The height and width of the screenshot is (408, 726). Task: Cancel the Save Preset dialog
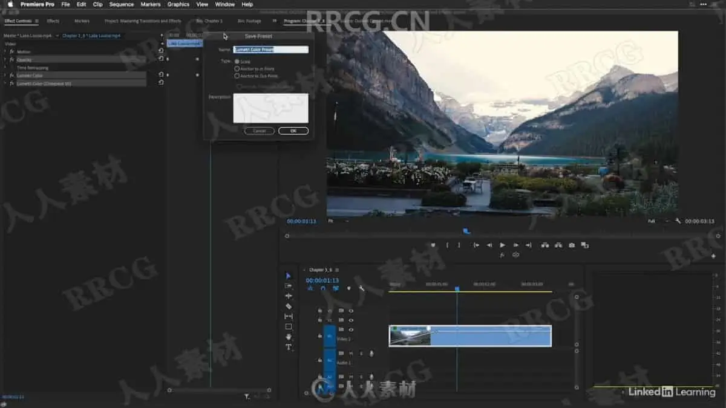coord(259,131)
